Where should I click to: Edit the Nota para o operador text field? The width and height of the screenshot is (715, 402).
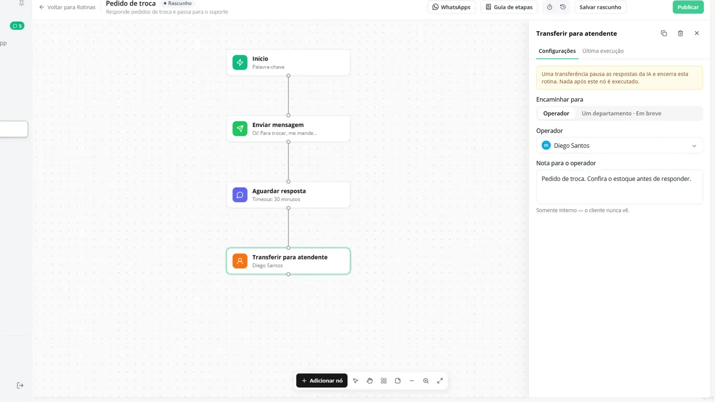coord(619,187)
